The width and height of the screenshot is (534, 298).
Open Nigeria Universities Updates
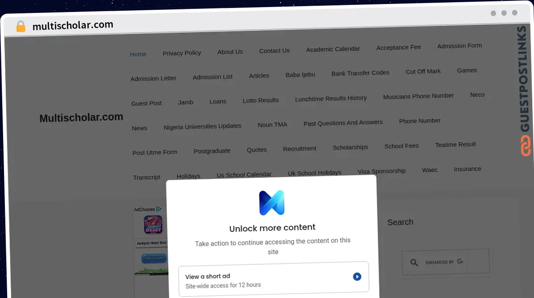click(202, 126)
